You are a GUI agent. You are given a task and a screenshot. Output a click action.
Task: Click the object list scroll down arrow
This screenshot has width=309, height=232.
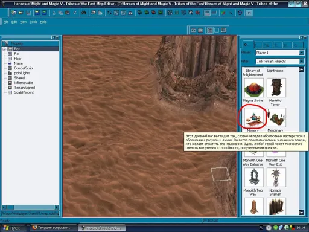click(301, 213)
